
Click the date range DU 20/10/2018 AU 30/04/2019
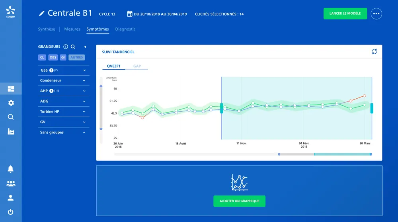pos(160,14)
